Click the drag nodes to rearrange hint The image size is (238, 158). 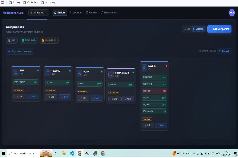tap(20, 51)
